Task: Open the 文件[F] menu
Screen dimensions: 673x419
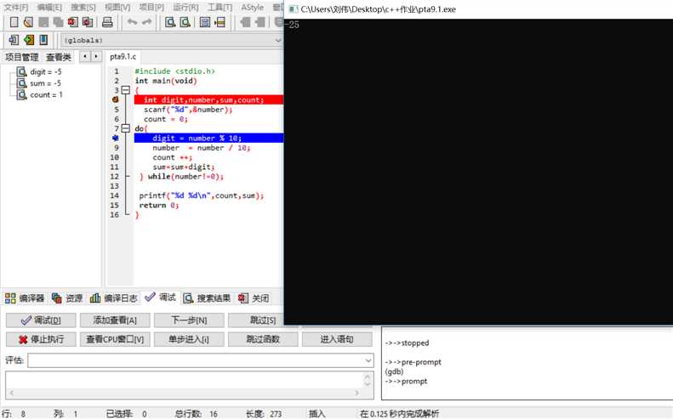Action: point(16,8)
